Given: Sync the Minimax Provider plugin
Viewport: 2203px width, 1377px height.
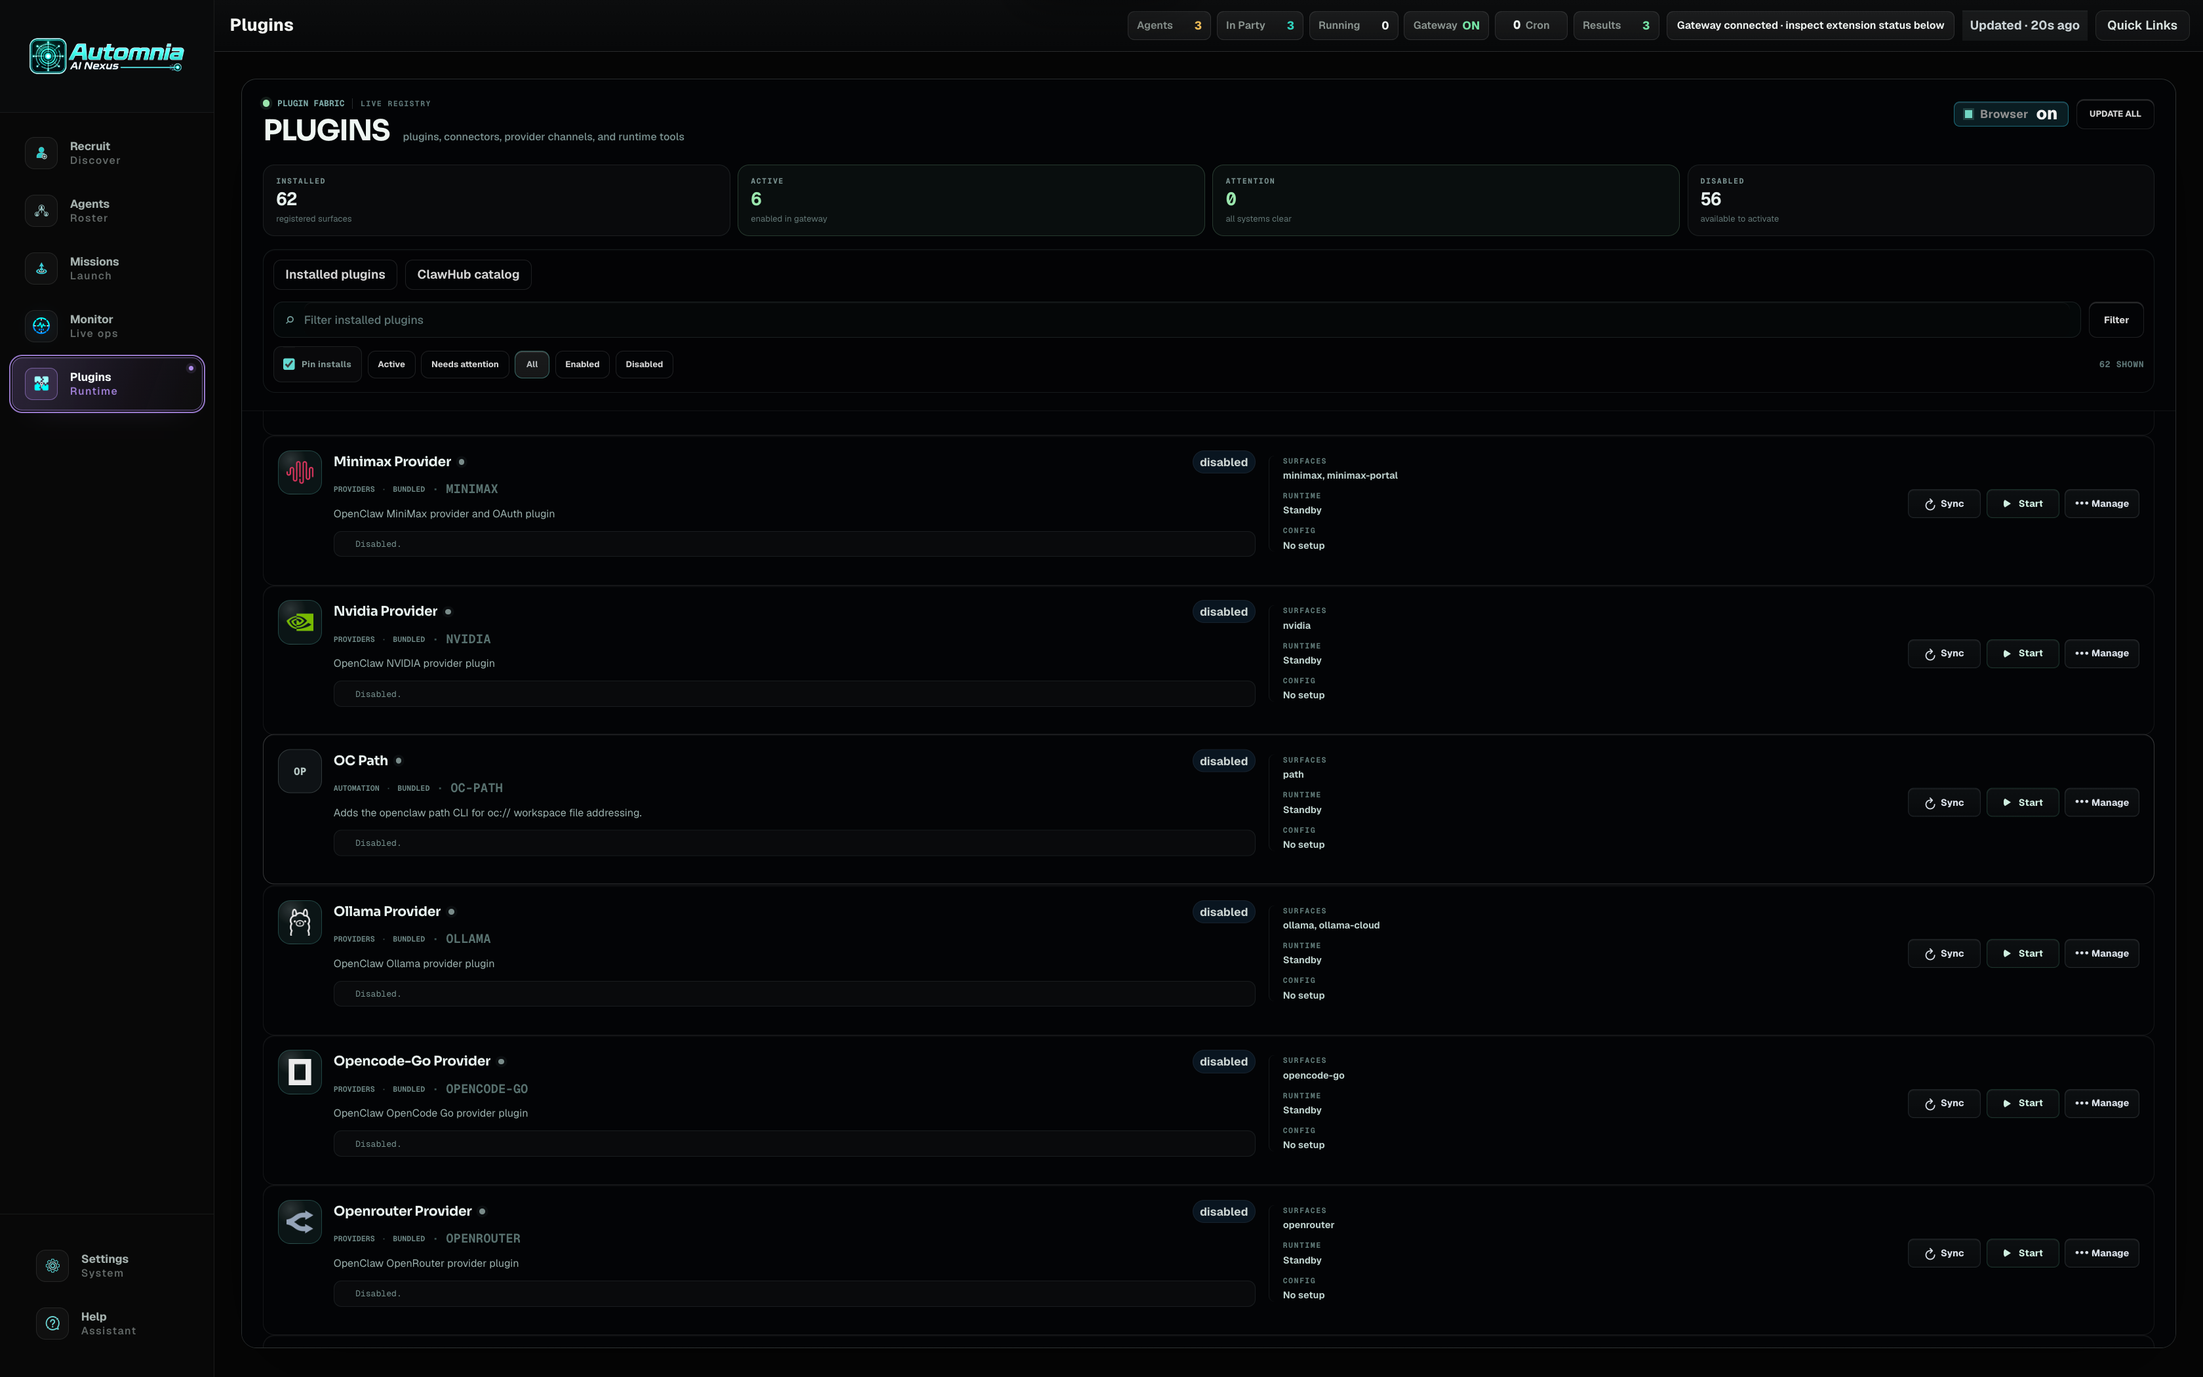Looking at the screenshot, I should pos(1943,504).
